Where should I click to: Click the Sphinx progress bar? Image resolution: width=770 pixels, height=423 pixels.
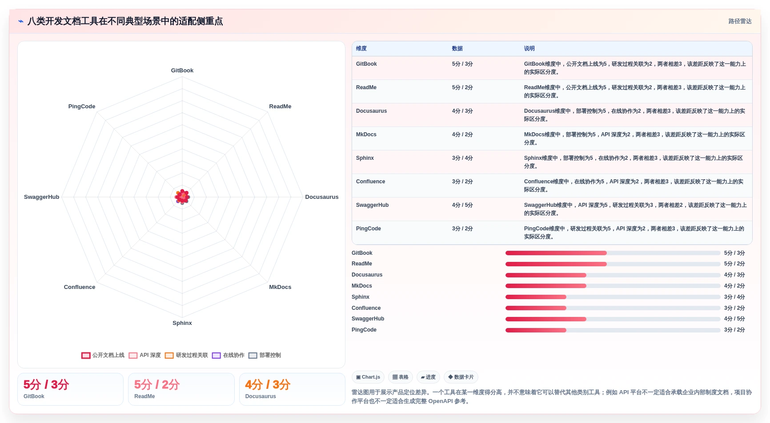pos(613,297)
